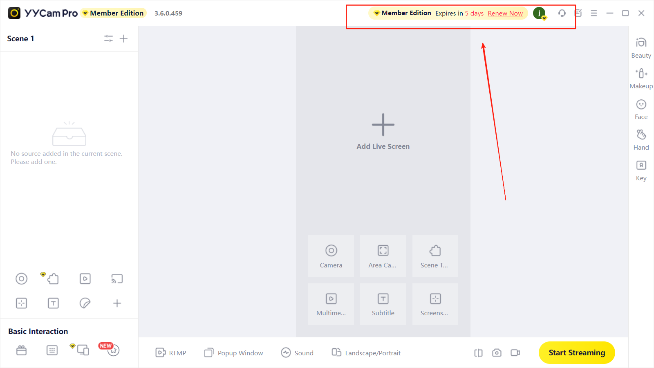The height and width of the screenshot is (368, 654).
Task: Select Area Capture tile
Action: [x=383, y=256]
